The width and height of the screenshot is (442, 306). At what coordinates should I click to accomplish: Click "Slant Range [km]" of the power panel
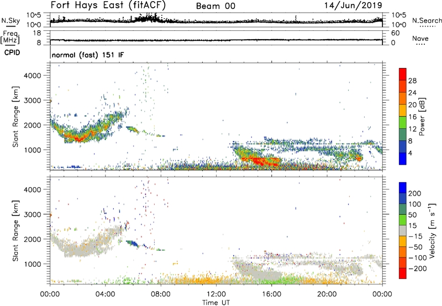tap(15, 117)
